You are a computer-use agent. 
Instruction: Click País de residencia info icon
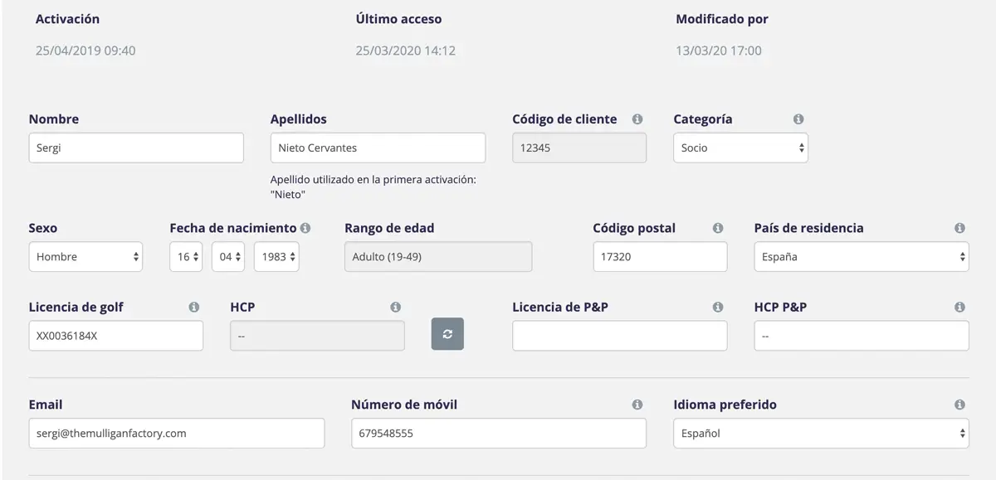(x=959, y=228)
